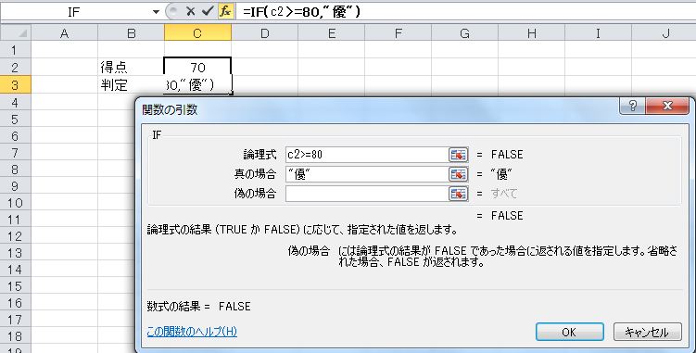Click cell C2 with value 70
The width and height of the screenshot is (696, 353).
tap(197, 67)
